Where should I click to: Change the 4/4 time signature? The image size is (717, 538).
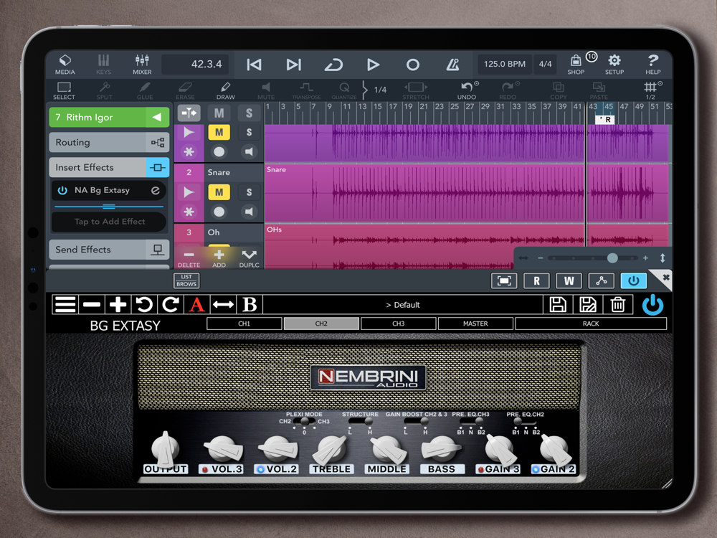click(x=545, y=64)
